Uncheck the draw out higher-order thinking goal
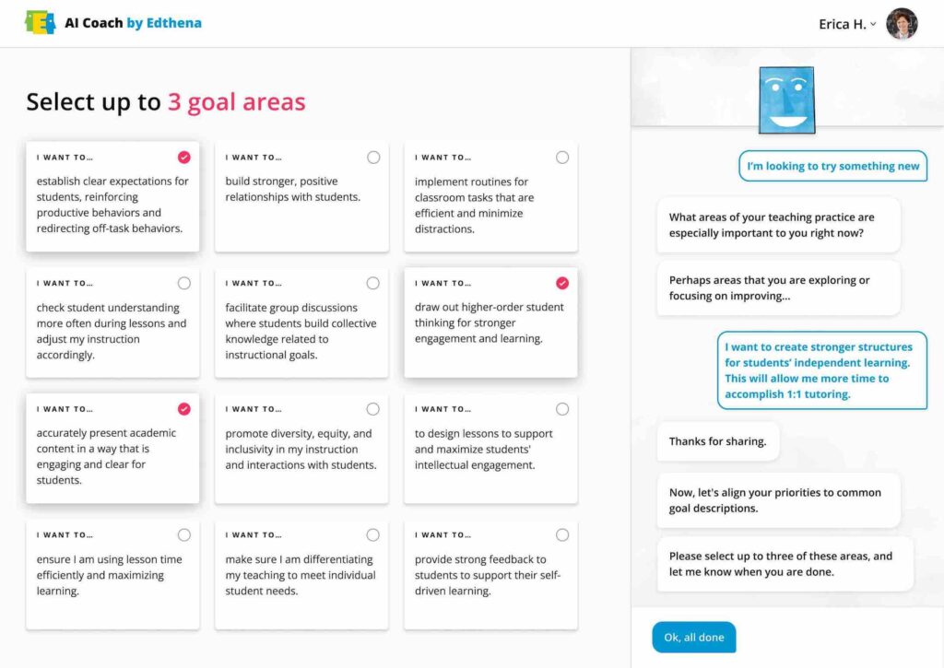 click(x=562, y=283)
